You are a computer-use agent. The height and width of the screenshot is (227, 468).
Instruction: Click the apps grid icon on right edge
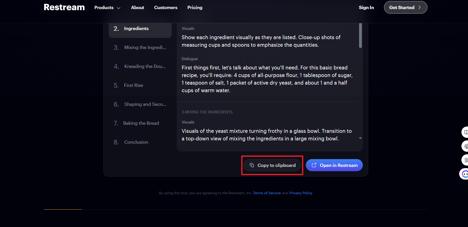(x=466, y=160)
